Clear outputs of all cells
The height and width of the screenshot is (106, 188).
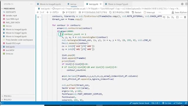click(x=93, y=12)
